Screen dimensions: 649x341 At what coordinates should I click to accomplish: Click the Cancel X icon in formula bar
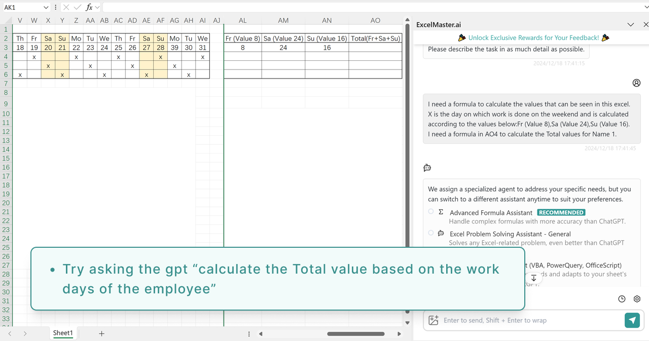point(65,7)
